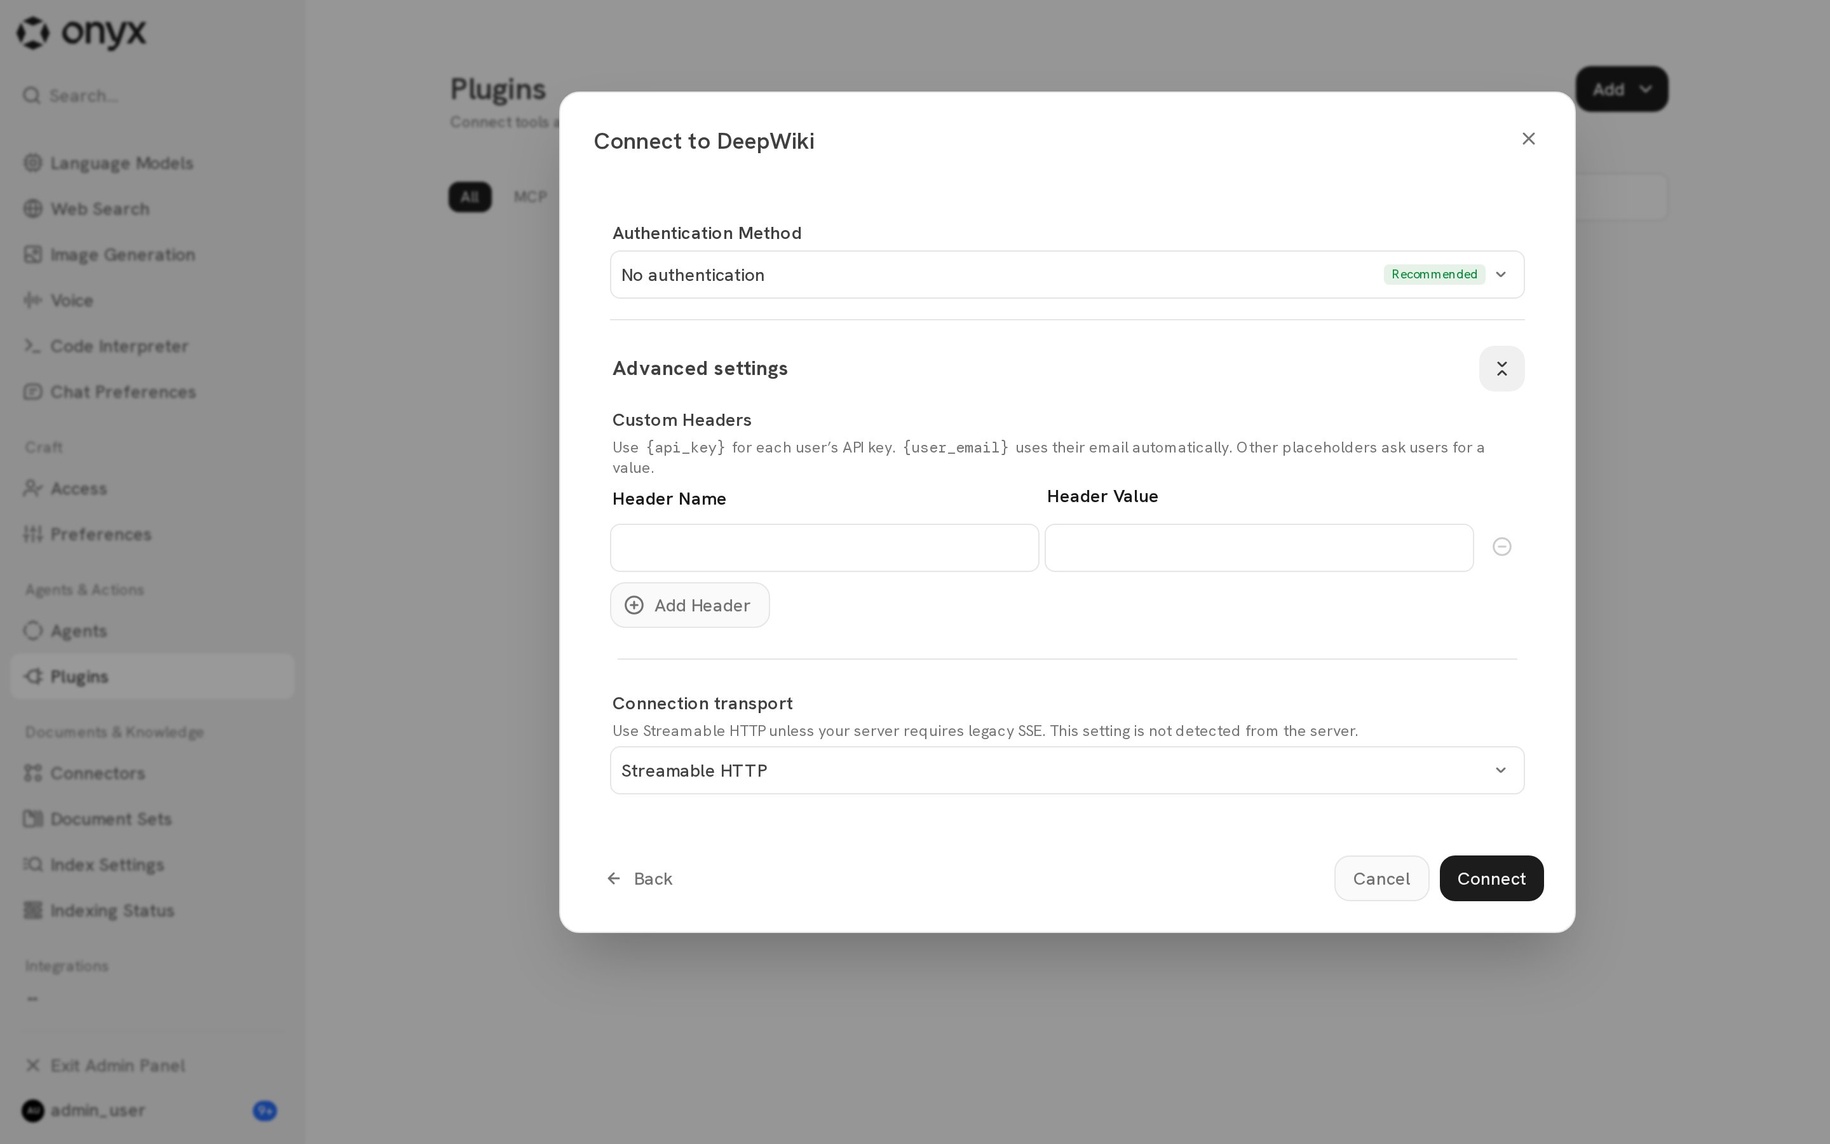The width and height of the screenshot is (1830, 1144).
Task: Open Language Models in sidebar
Action: 151,163
